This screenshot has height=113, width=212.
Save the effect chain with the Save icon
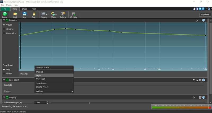click(24, 15)
